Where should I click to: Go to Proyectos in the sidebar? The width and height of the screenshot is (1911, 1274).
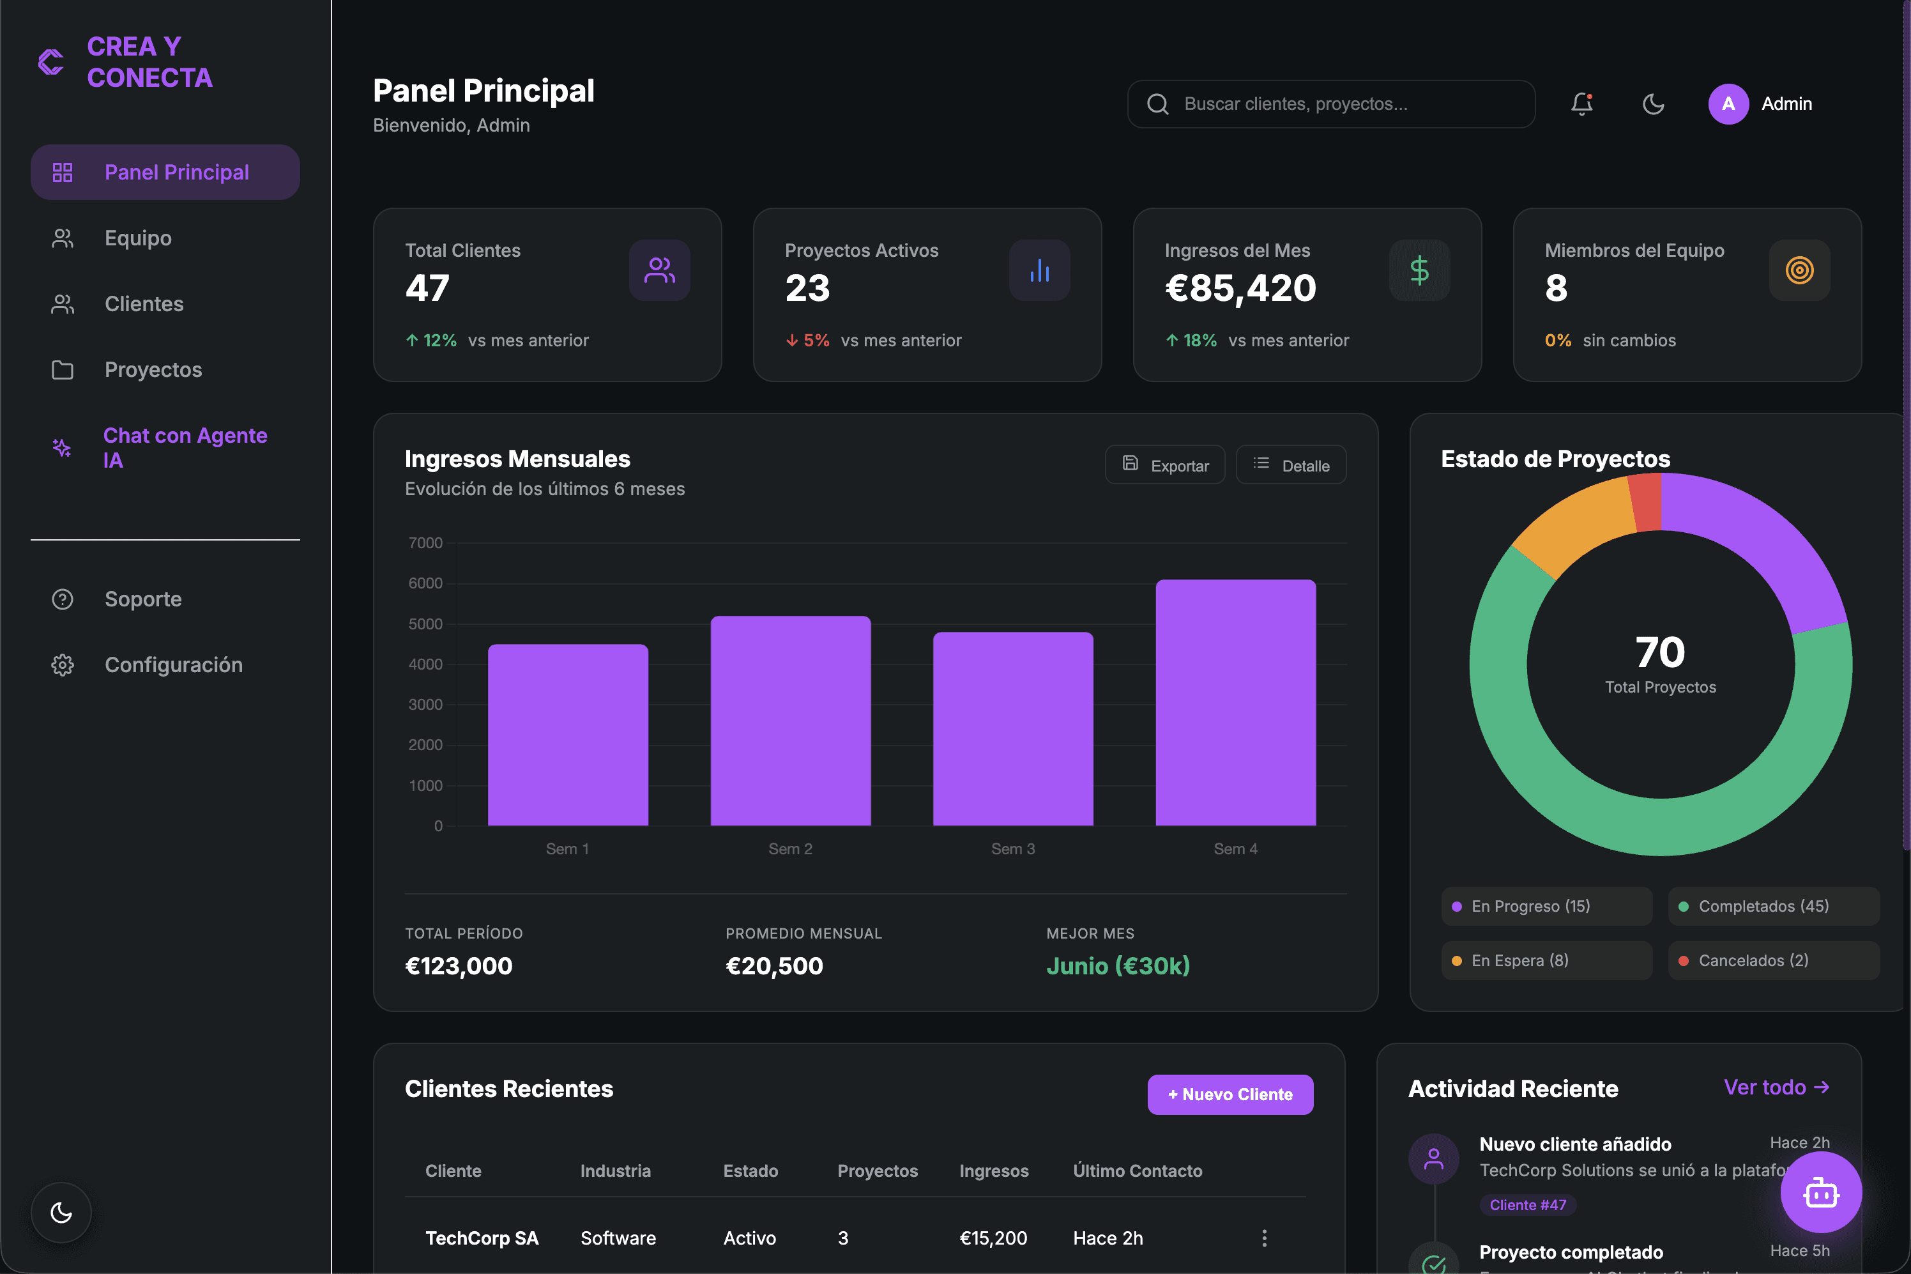click(x=153, y=370)
